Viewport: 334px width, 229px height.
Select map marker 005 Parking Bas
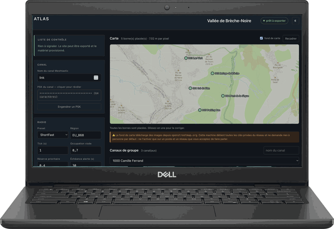point(200,110)
